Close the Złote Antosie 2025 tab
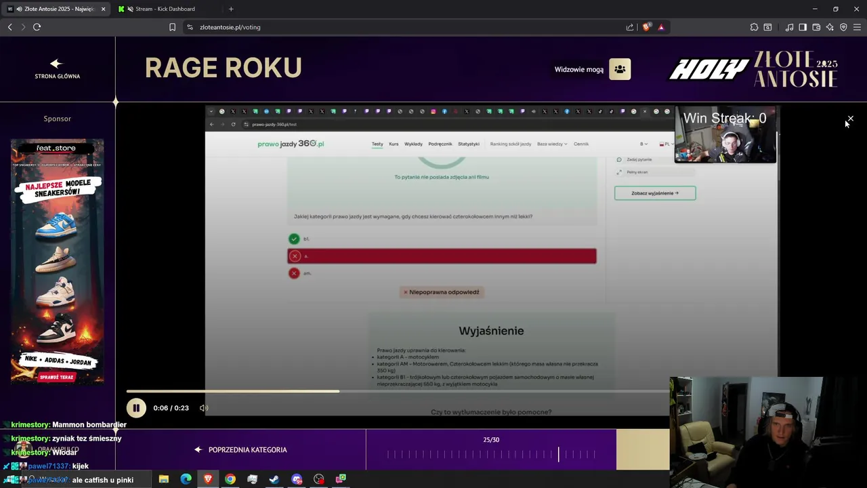This screenshot has width=867, height=488. pos(103,9)
